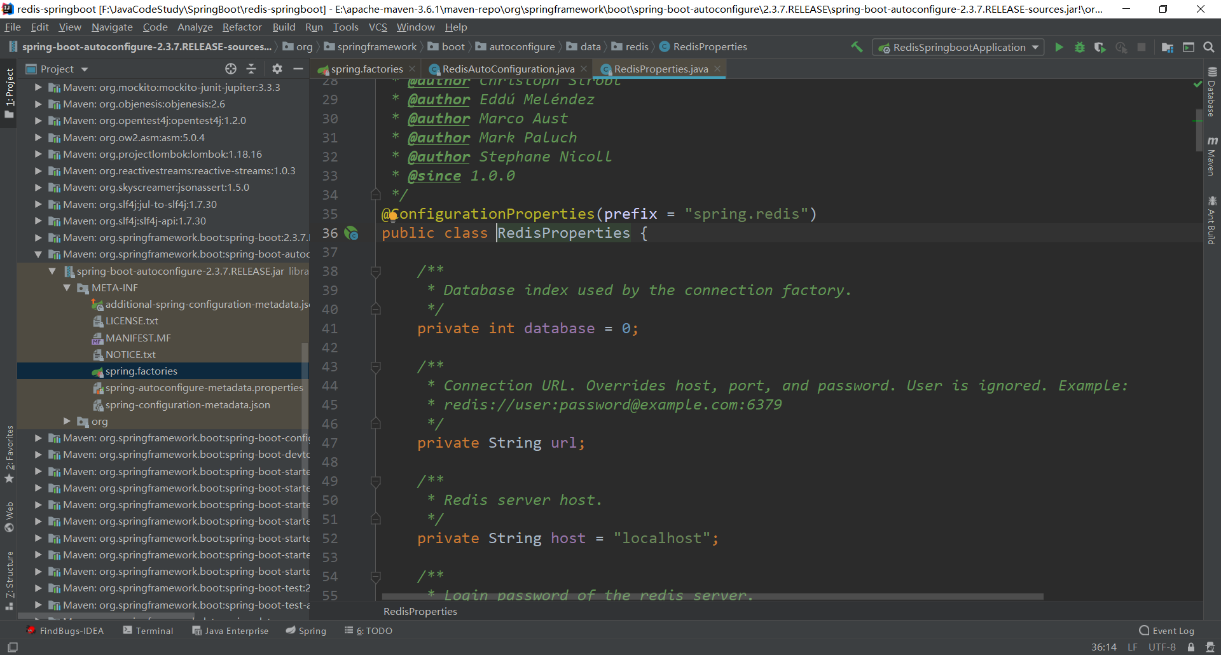Open the Terminal tool window
Viewport: 1221px width, 655px height.
148,631
